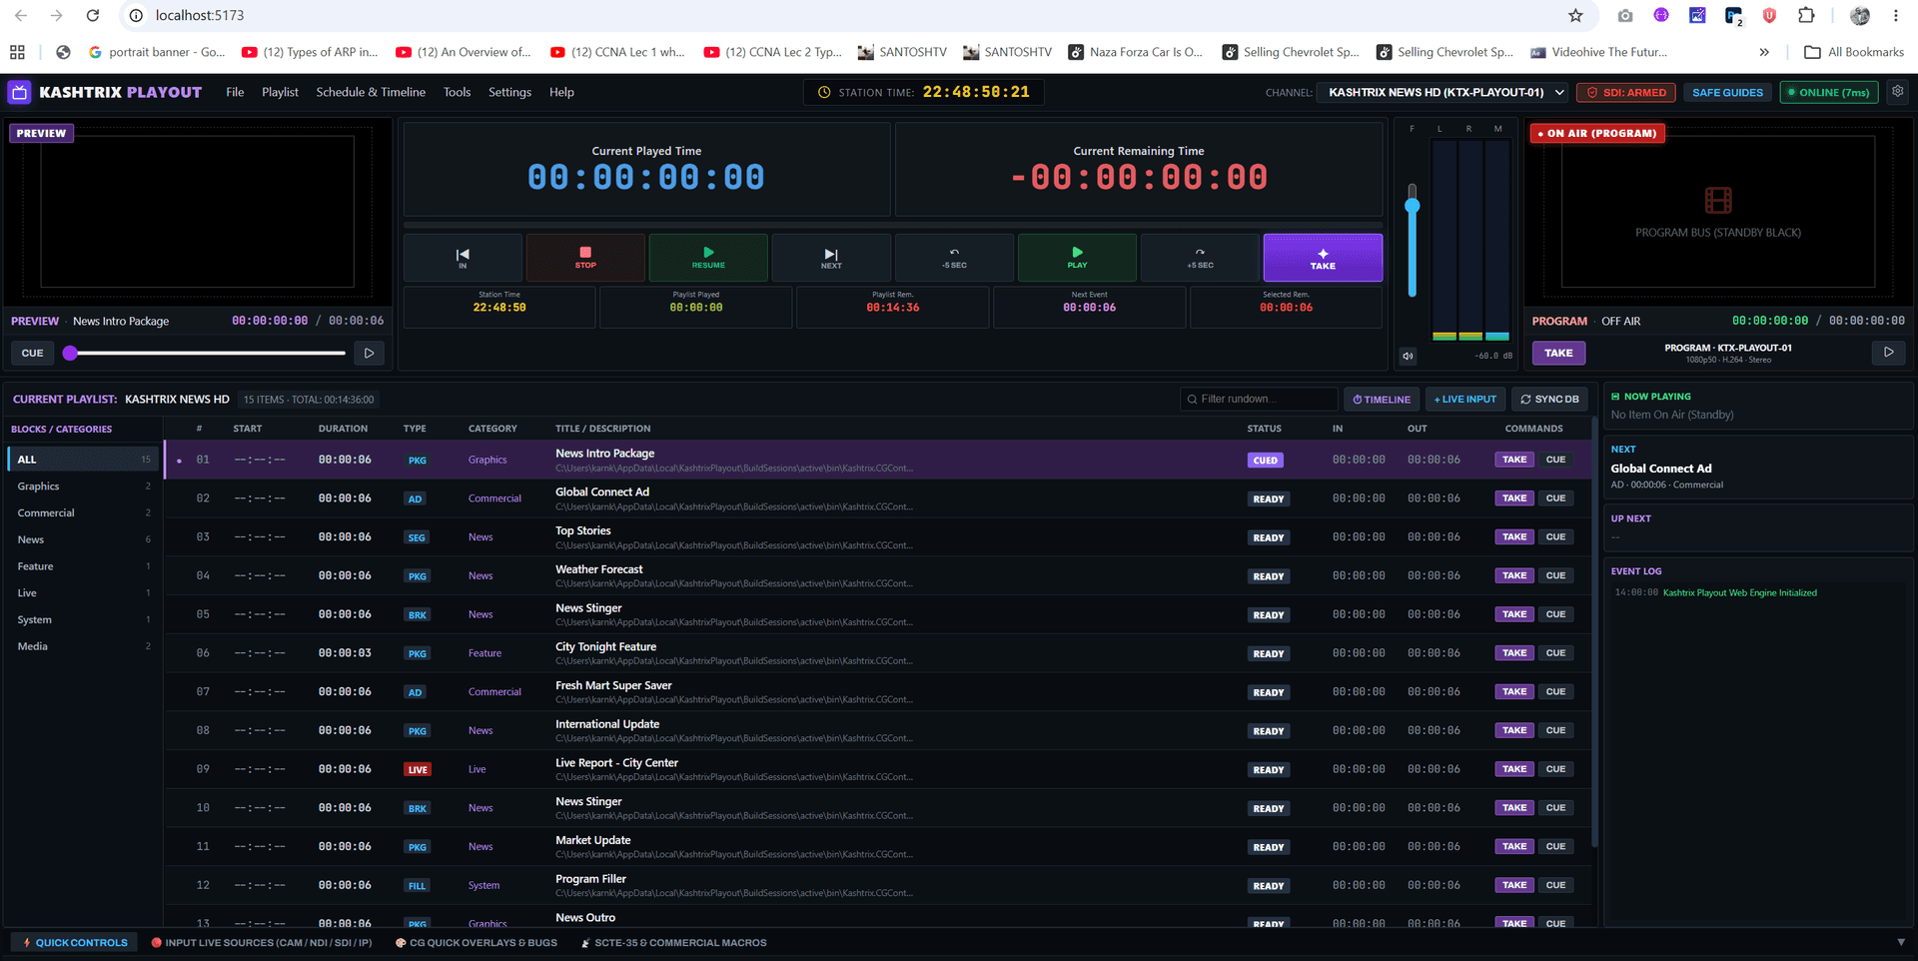Click SYNC DB button
Screen dimensions: 1918x961
(x=1549, y=399)
